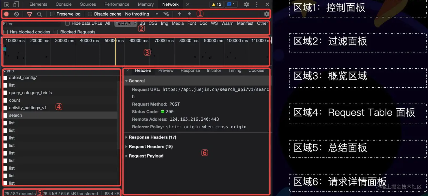Screen dimensions: 428x196
Task: Open the Performance tab
Action: coord(117,4)
